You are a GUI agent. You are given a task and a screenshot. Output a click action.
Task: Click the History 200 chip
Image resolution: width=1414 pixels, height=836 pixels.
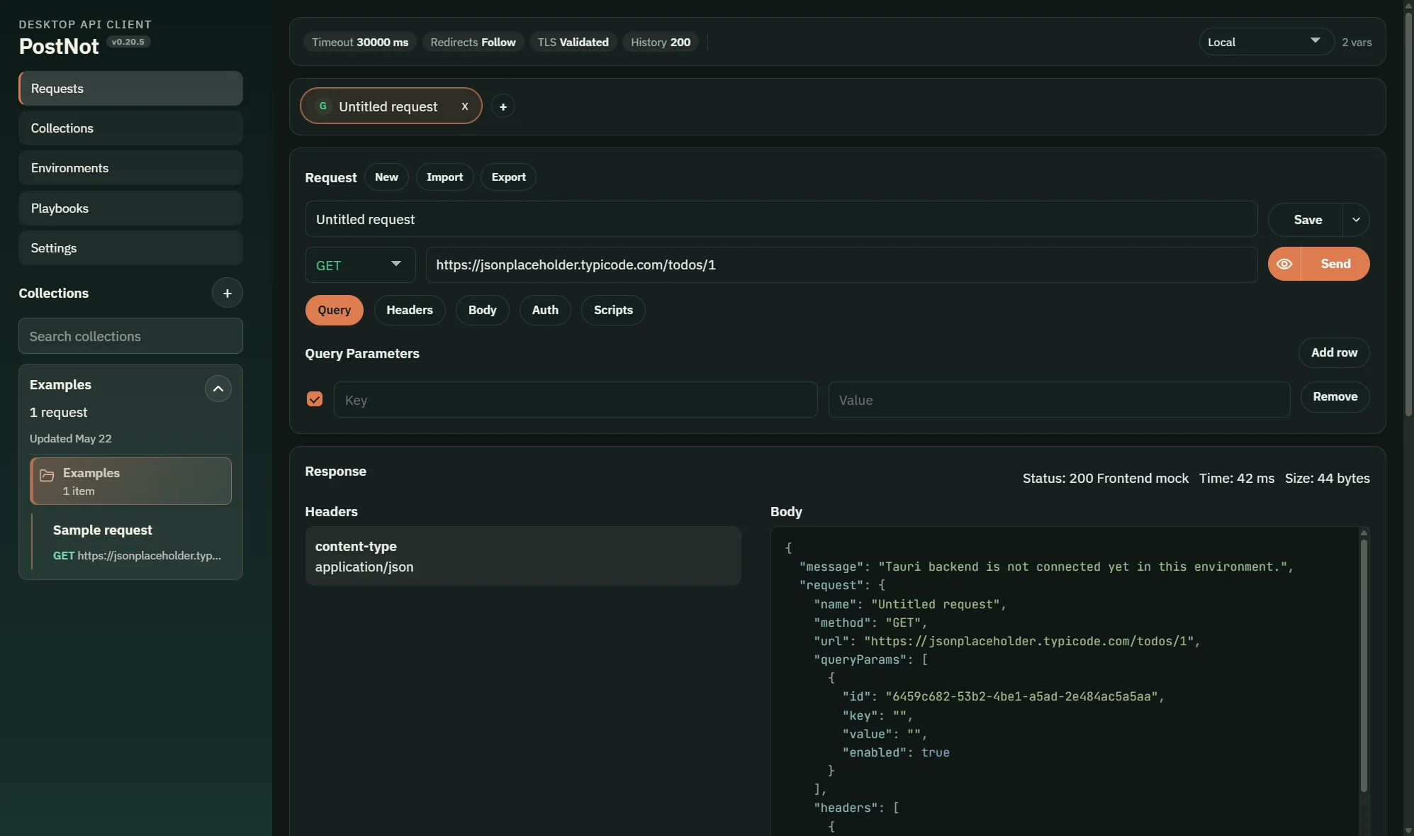661,42
